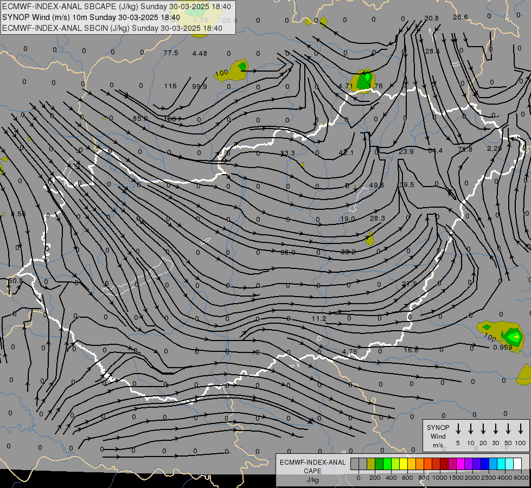Screen dimensions: 531x488
Task: Click the SBCAPE title line in header
Action: [x=117, y=7]
